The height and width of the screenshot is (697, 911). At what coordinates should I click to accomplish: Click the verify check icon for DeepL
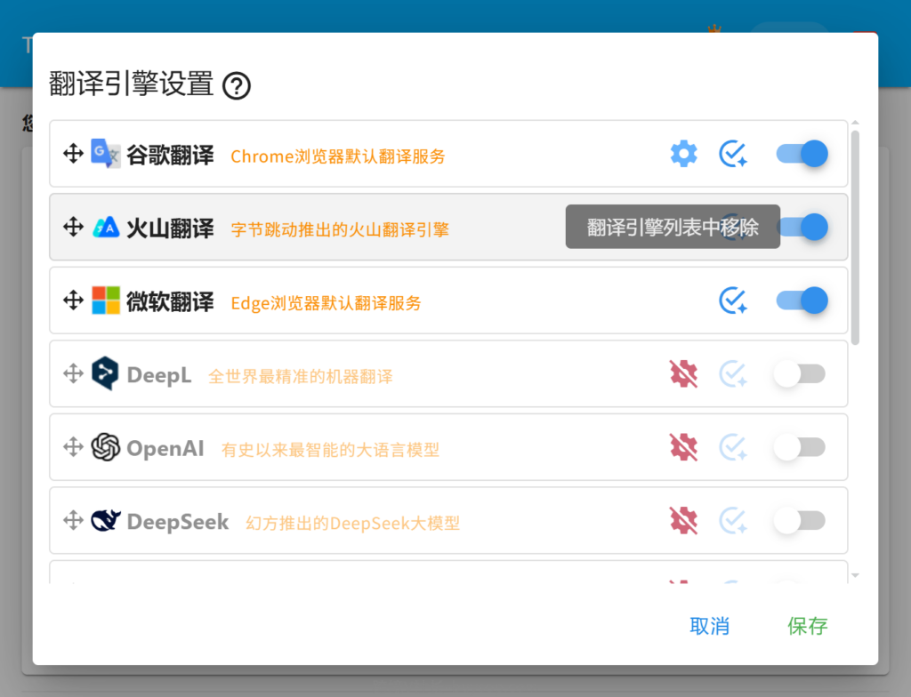[x=733, y=373]
